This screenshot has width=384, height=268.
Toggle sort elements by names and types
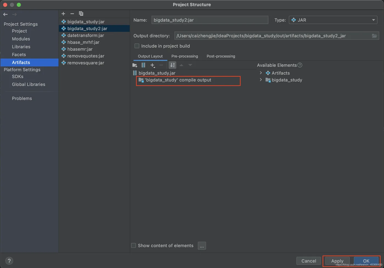click(x=173, y=65)
